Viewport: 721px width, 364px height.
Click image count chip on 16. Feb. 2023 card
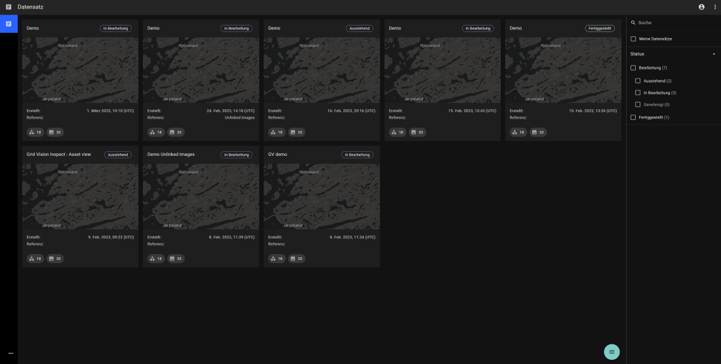click(x=296, y=132)
